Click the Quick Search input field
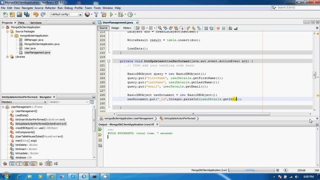320x180 pixels. (298, 7)
